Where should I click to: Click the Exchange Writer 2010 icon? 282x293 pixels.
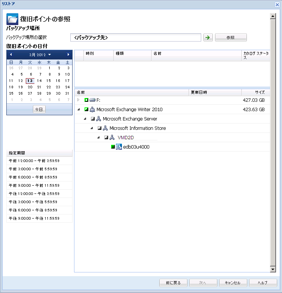pos(92,109)
